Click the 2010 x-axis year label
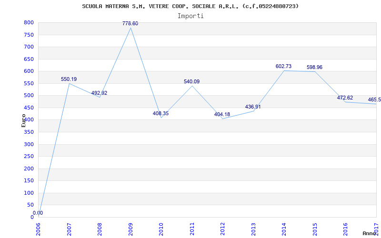 [161, 229]
